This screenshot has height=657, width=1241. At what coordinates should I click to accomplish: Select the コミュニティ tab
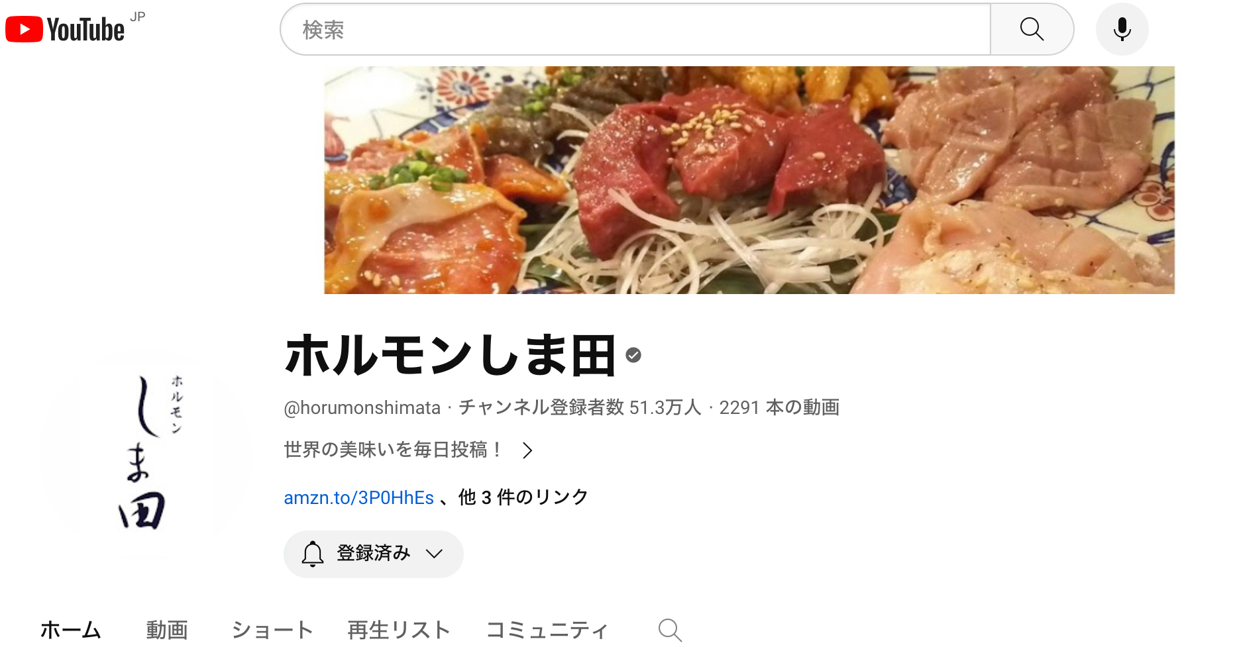pyautogui.click(x=547, y=630)
